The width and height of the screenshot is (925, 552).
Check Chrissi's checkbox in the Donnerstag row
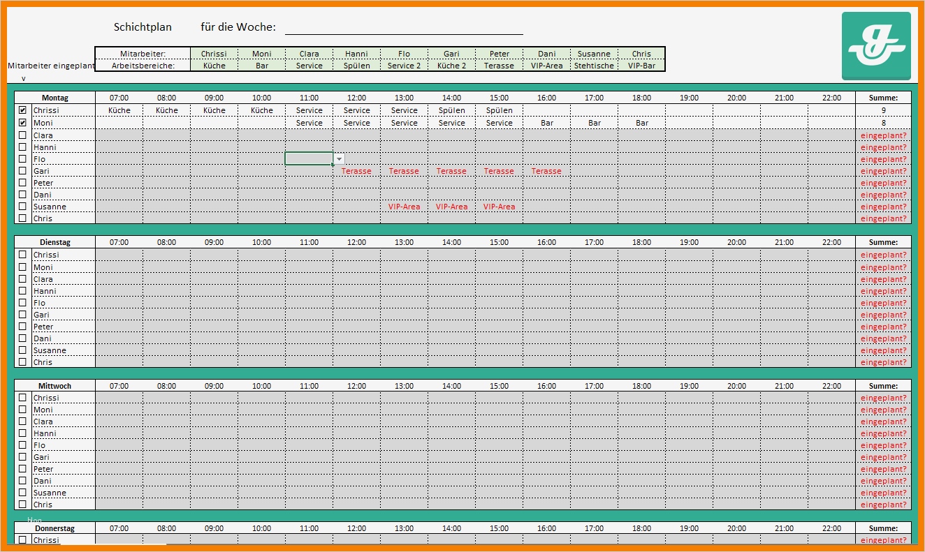(22, 539)
